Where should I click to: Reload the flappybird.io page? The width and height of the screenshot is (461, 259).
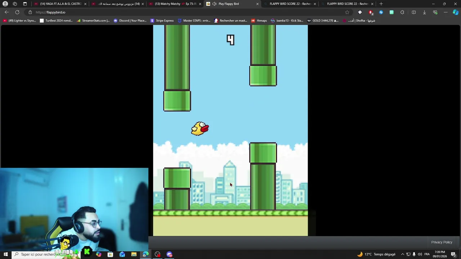click(x=17, y=12)
